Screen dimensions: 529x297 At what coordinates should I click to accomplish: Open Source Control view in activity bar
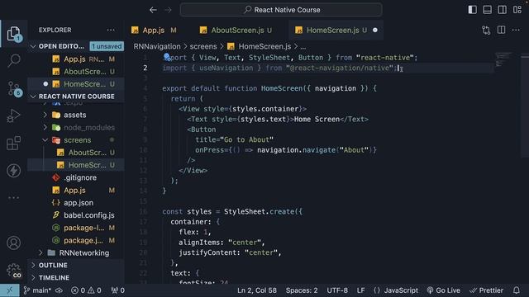pyautogui.click(x=14, y=88)
